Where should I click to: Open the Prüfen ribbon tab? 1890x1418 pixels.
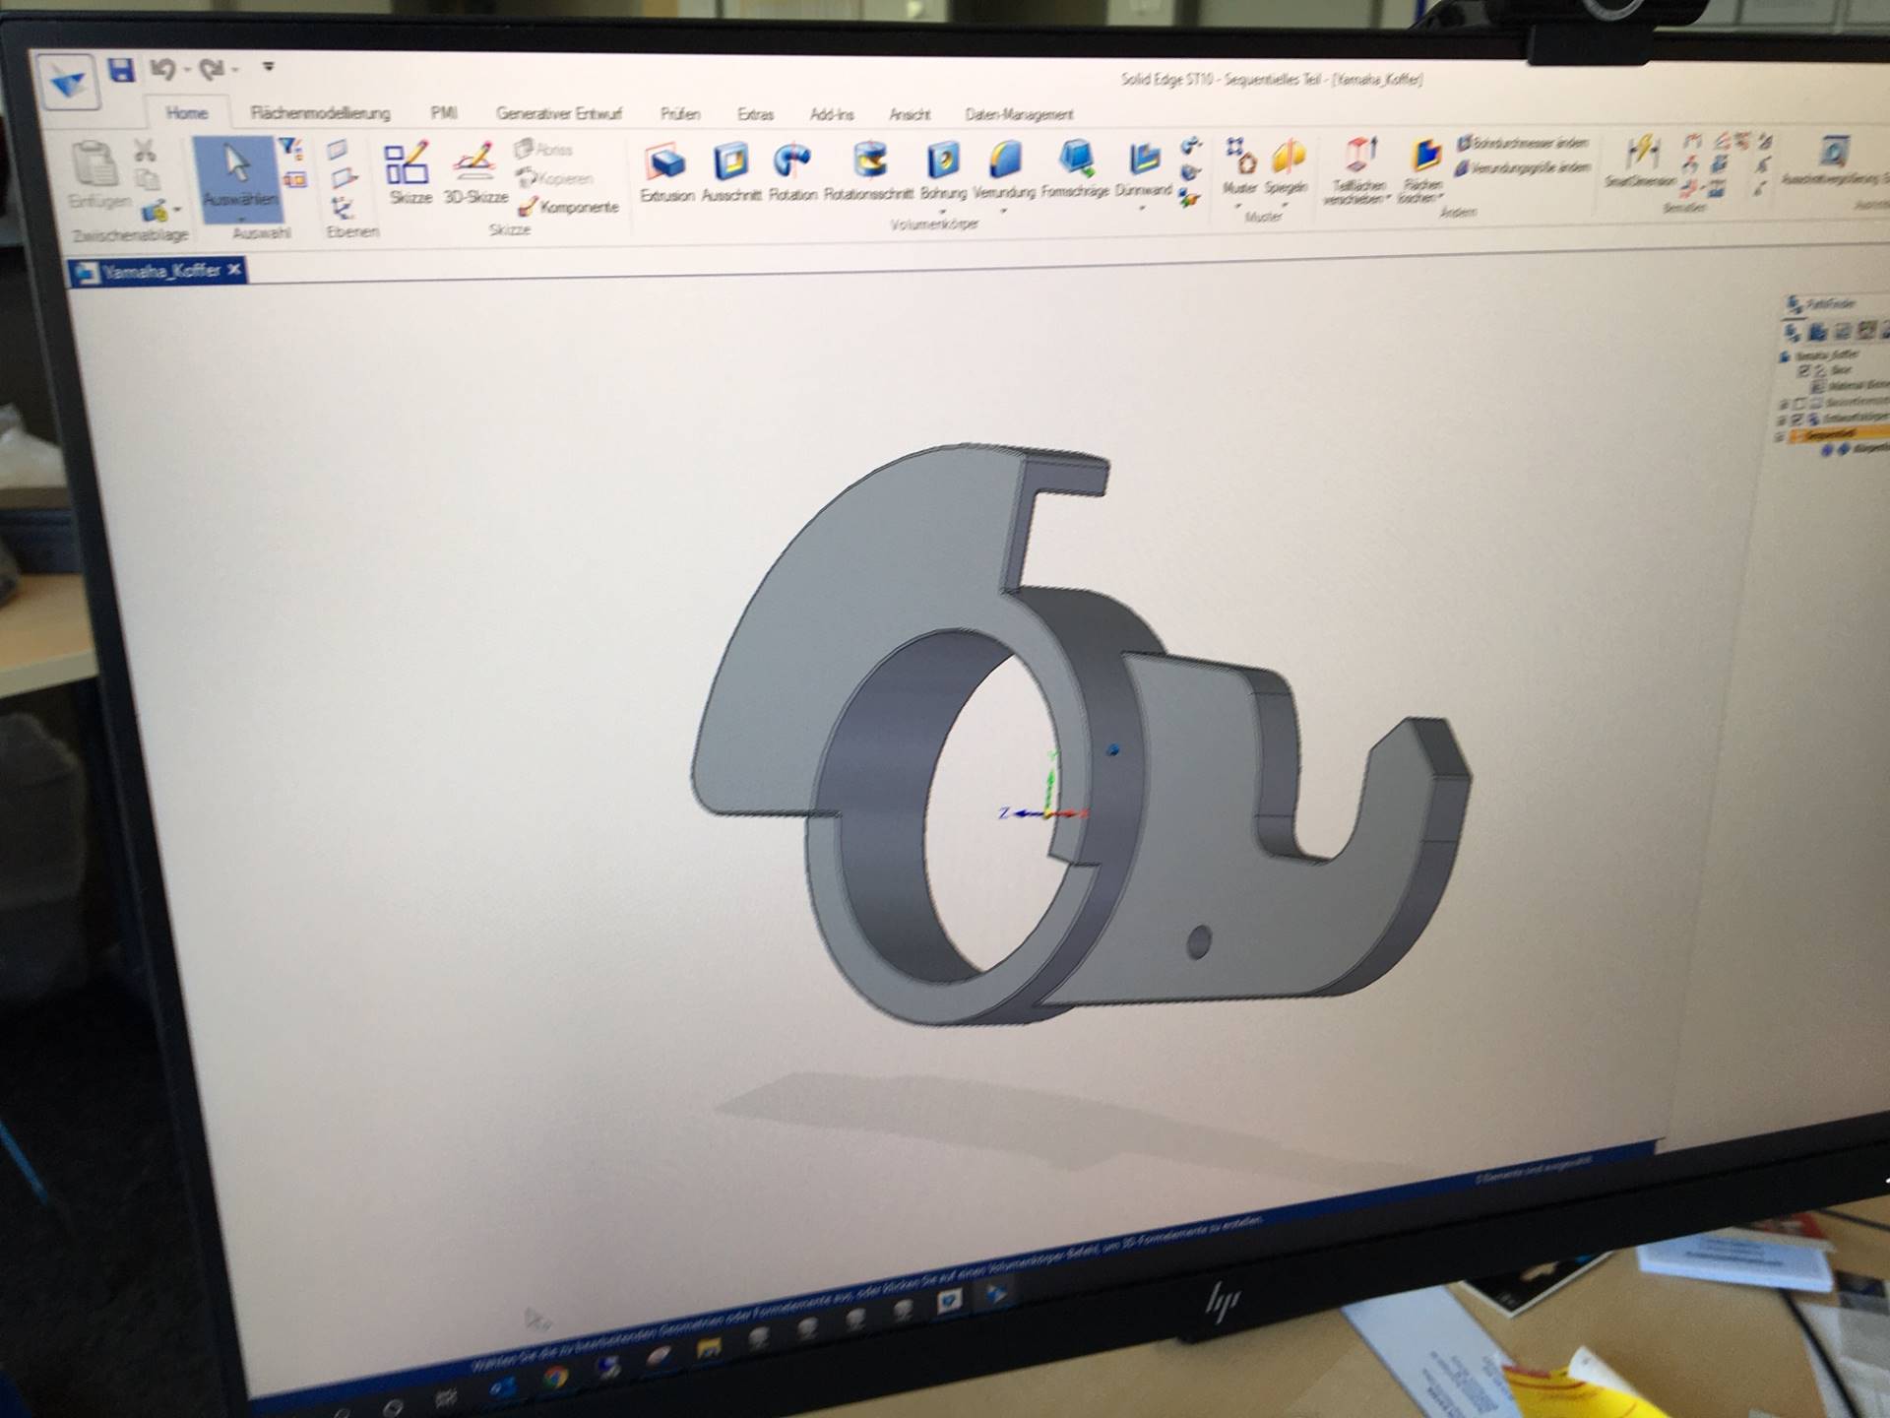point(679,114)
